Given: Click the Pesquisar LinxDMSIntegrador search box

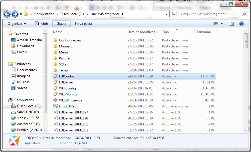Looking at the screenshot, I should [210, 14].
